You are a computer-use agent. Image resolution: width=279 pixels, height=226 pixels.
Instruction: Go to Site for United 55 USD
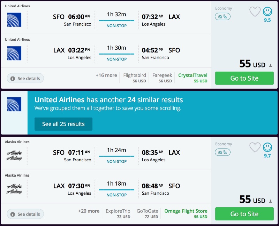click(244, 78)
